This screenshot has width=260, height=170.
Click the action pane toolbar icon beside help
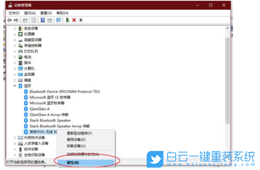[x=50, y=20]
